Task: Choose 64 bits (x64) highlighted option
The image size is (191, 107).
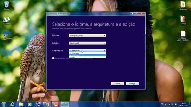Action: point(87,55)
